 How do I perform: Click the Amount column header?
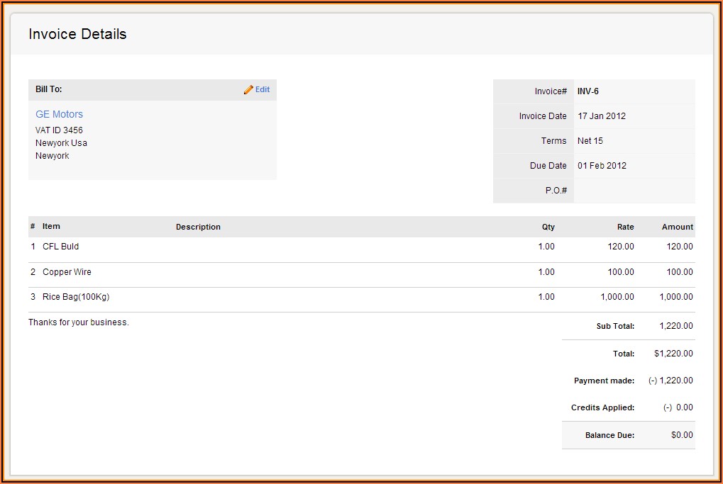click(677, 226)
